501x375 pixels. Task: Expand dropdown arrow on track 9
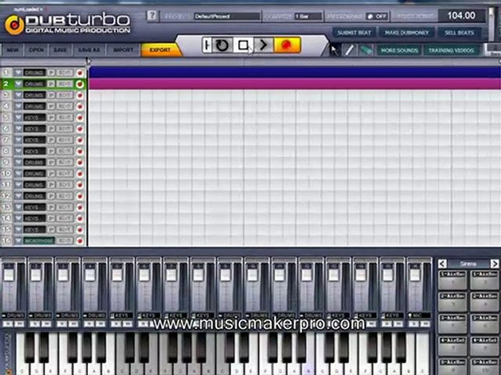[x=18, y=162]
